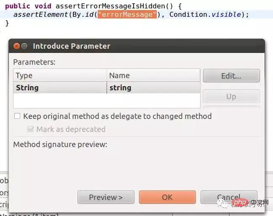
Task: Toggle the Mark as deprecated checkbox
Action: (30, 129)
